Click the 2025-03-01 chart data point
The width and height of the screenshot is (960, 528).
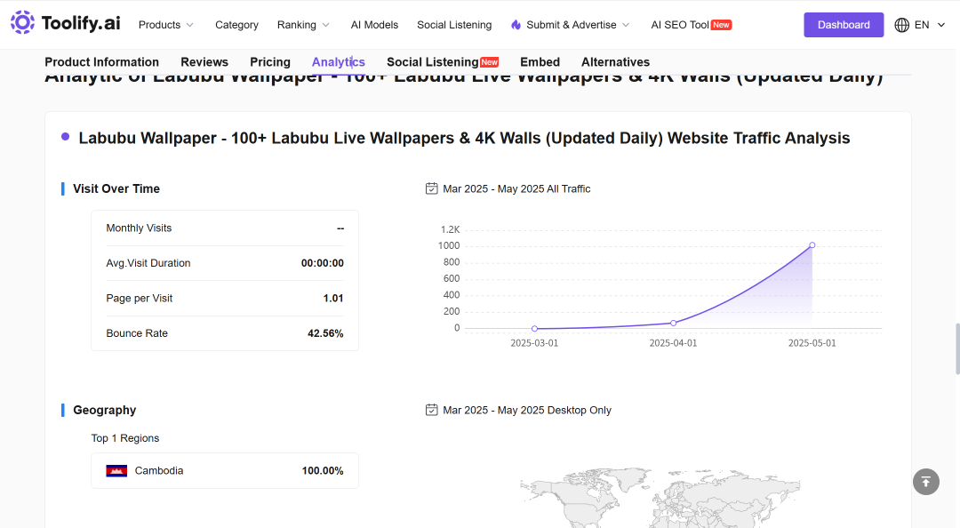[x=534, y=329]
